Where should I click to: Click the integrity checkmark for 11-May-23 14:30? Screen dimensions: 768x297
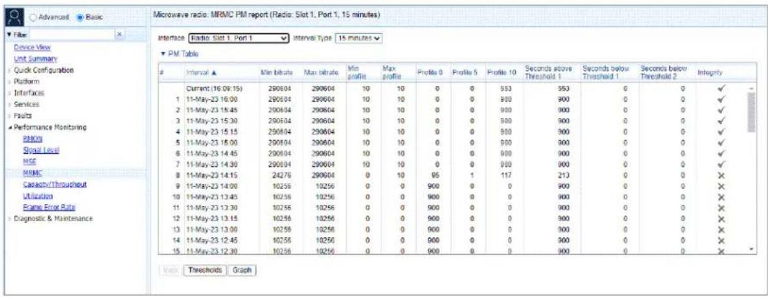click(720, 163)
